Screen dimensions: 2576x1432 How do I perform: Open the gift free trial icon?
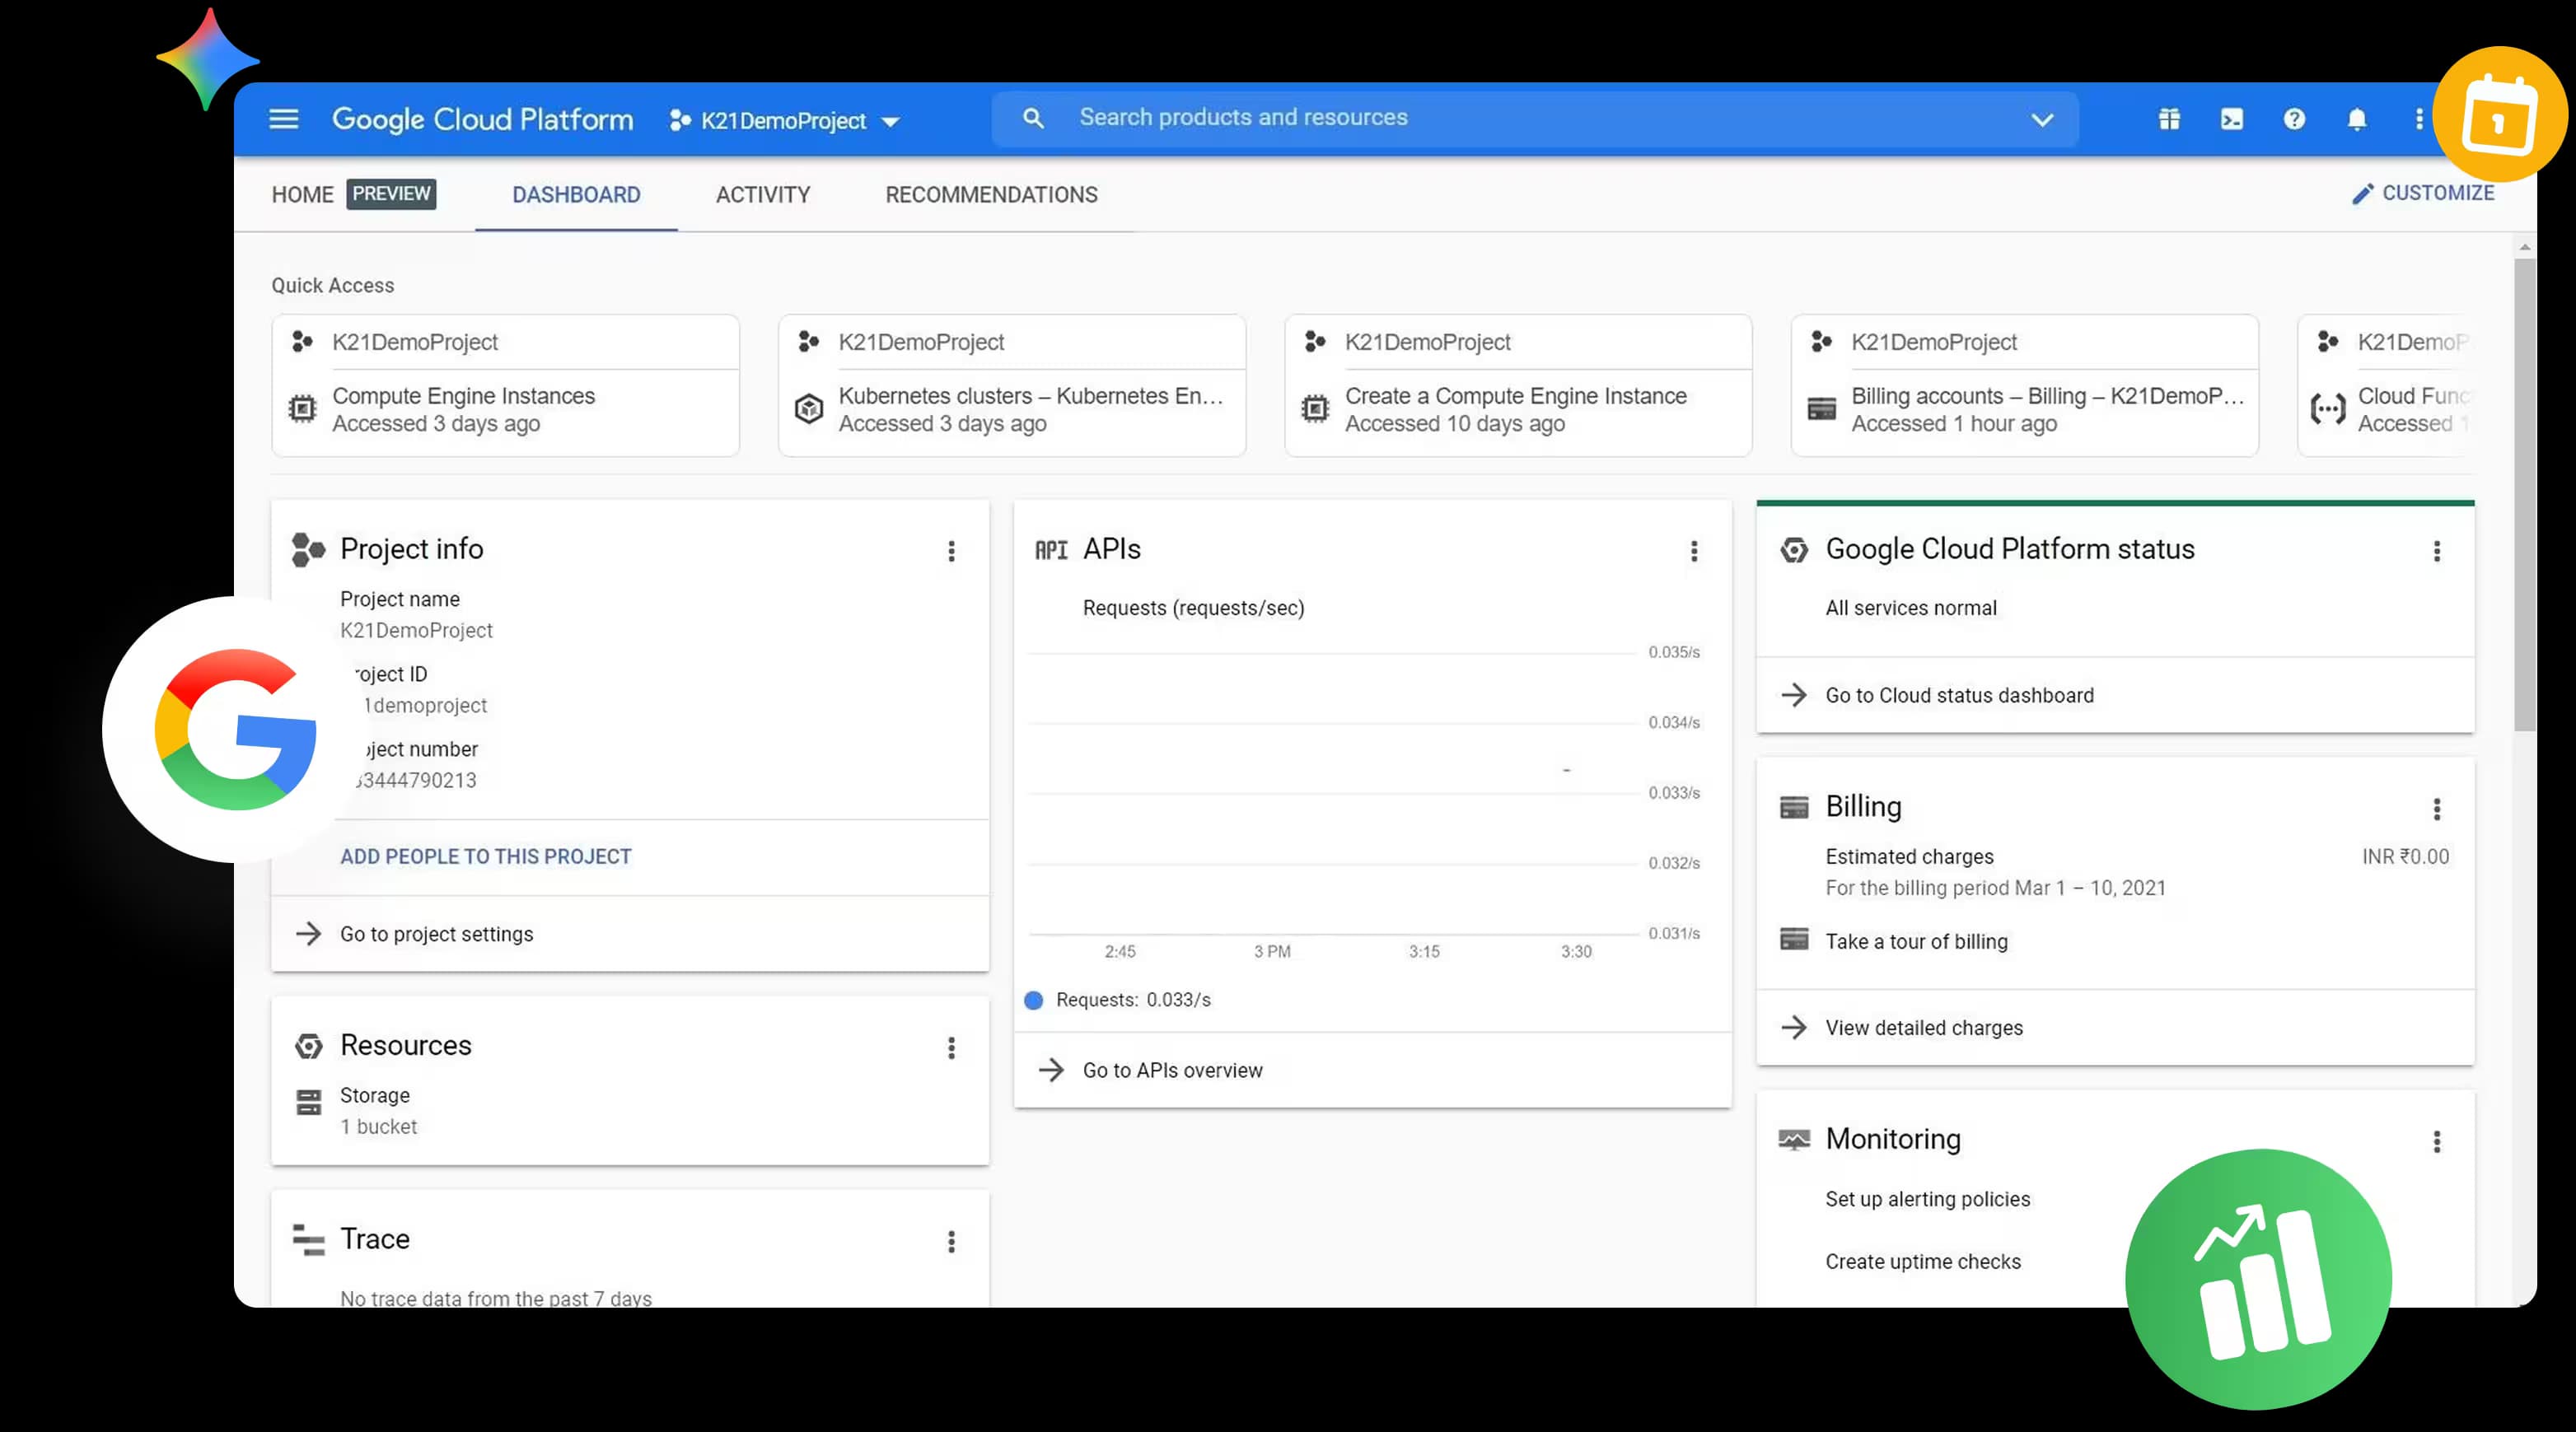pyautogui.click(x=2169, y=119)
